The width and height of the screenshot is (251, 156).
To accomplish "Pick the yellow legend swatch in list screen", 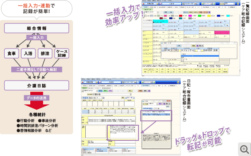I will coord(209,16).
